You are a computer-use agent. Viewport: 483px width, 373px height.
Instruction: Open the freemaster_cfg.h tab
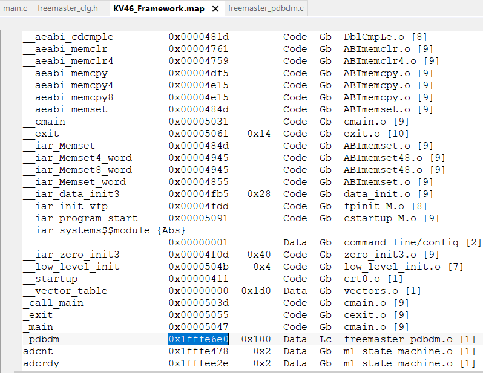pyautogui.click(x=68, y=8)
